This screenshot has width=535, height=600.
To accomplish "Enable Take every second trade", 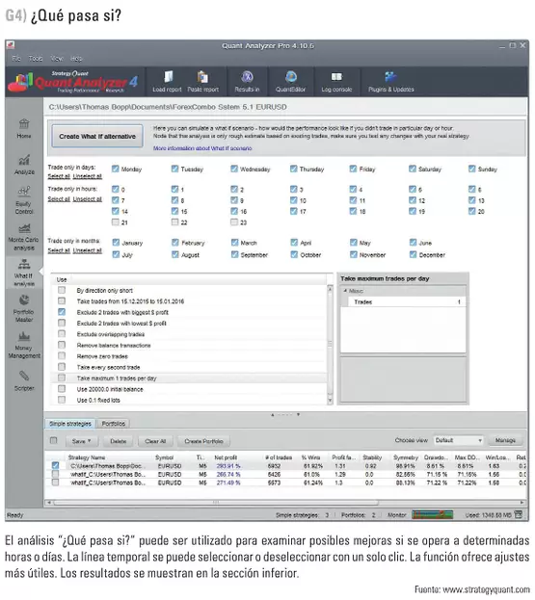I will (62, 367).
